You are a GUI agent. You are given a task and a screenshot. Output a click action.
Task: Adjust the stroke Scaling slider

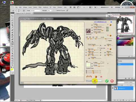point(99,25)
